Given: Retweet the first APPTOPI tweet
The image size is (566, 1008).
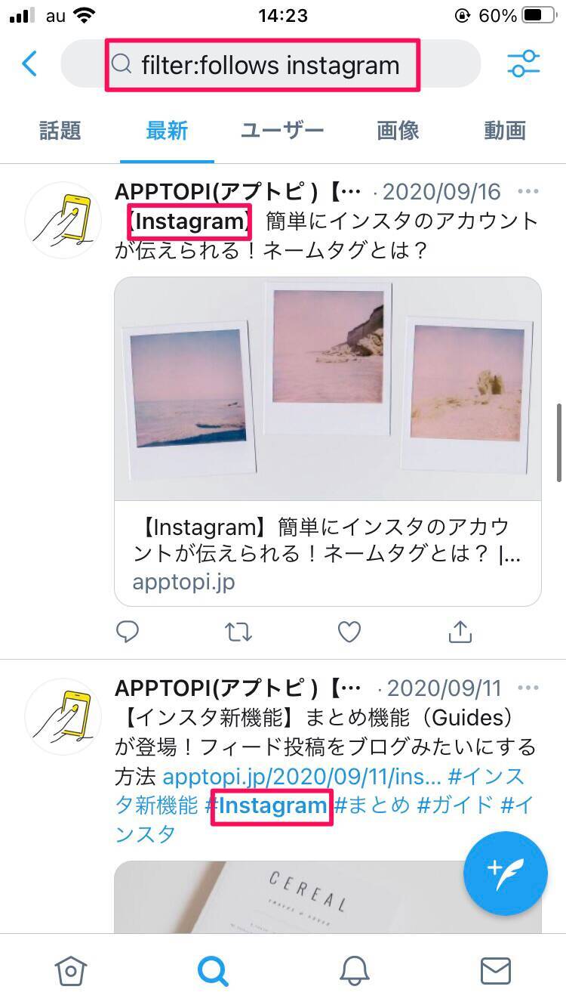Looking at the screenshot, I should pos(238,632).
